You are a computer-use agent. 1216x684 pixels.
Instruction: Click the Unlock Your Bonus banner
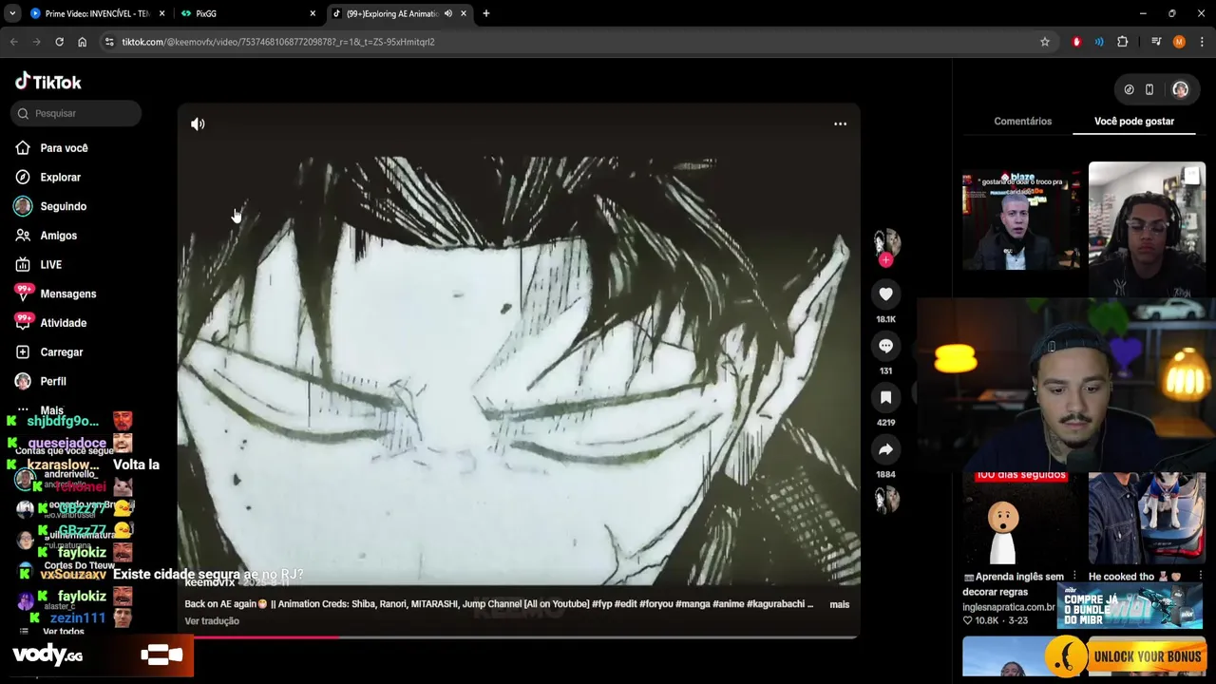1129,656
